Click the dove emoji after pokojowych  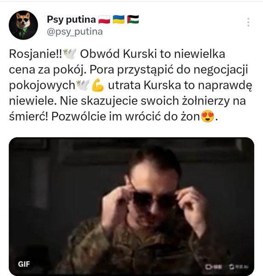point(83,85)
